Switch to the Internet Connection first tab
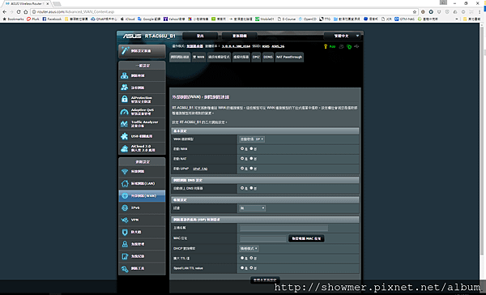The width and height of the screenshot is (486, 295). click(x=180, y=57)
